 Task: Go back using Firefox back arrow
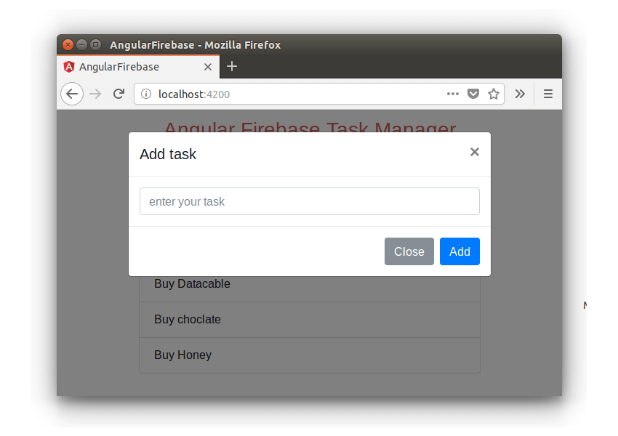click(x=72, y=94)
